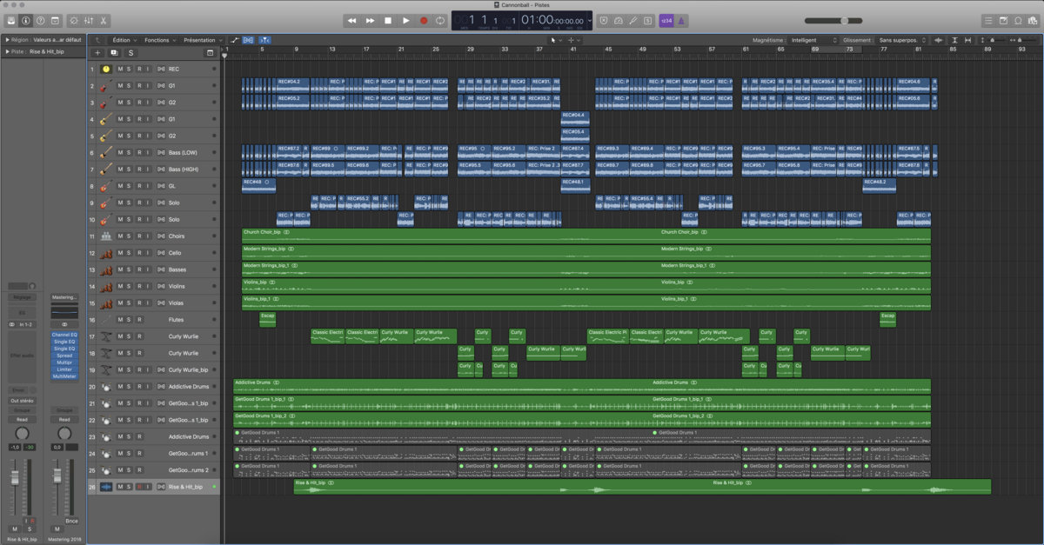Image resolution: width=1044 pixels, height=545 pixels.
Task: Open the Édition menu
Action: coord(124,40)
